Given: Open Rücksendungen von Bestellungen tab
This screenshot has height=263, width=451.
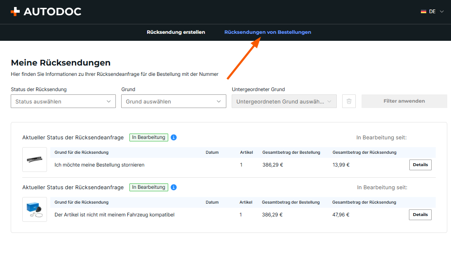Looking at the screenshot, I should tap(268, 32).
